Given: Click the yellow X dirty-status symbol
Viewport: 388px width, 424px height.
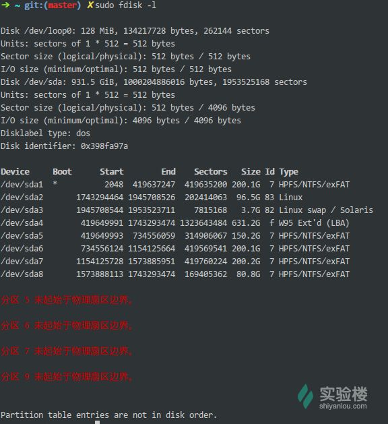Looking at the screenshot, I should pos(90,5).
